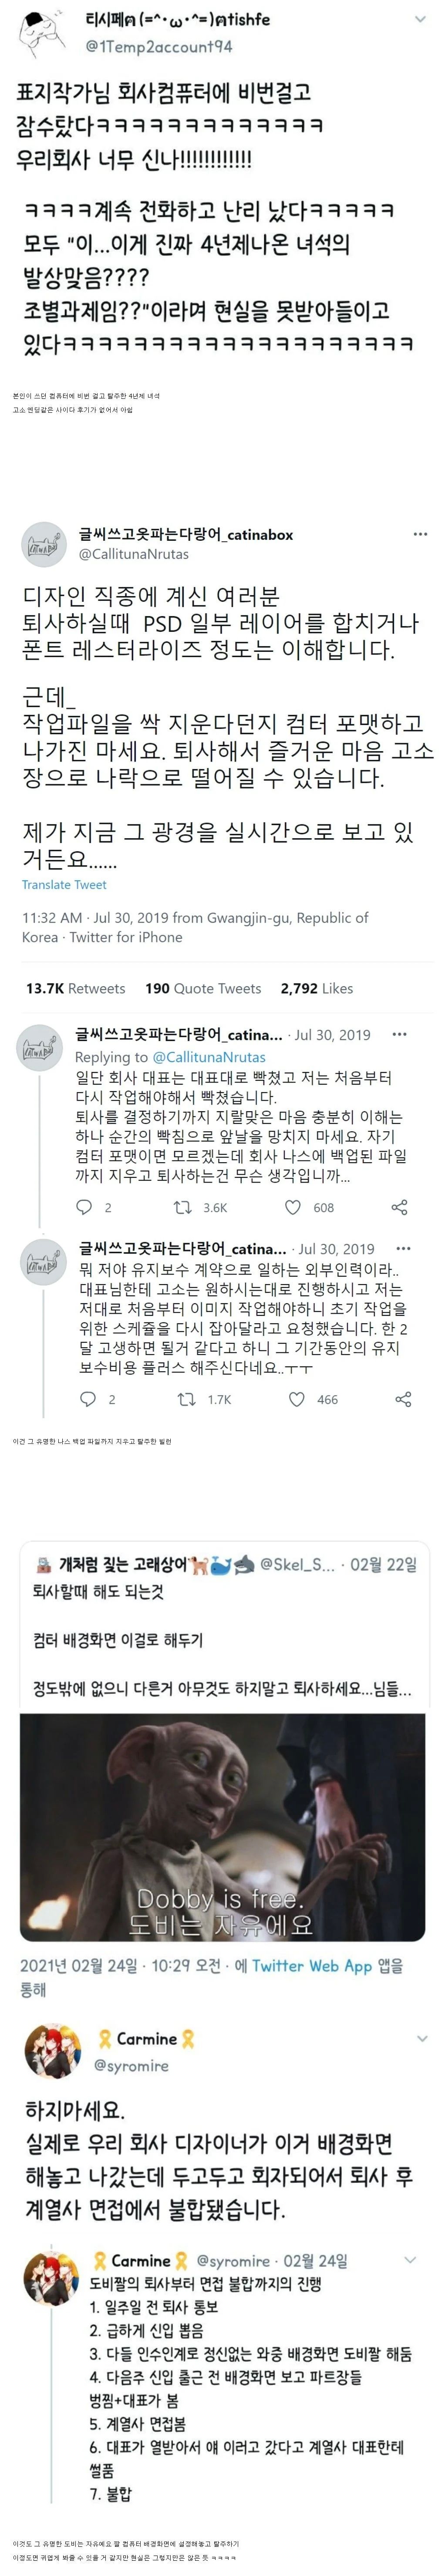Like the reply showing 608 likes
This screenshot has height=2576, width=445.
point(293,1207)
